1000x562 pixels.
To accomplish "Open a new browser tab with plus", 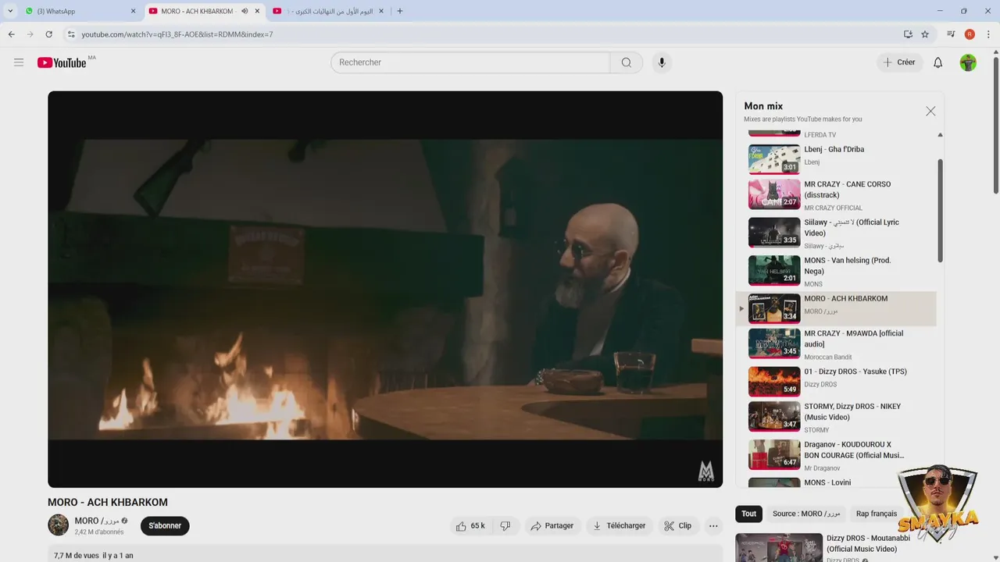I will click(x=400, y=11).
